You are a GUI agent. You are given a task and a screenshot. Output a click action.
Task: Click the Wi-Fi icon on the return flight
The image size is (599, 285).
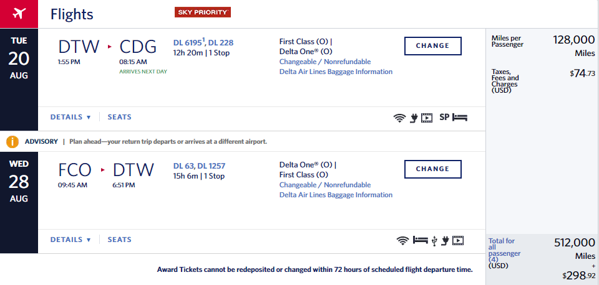(x=403, y=240)
